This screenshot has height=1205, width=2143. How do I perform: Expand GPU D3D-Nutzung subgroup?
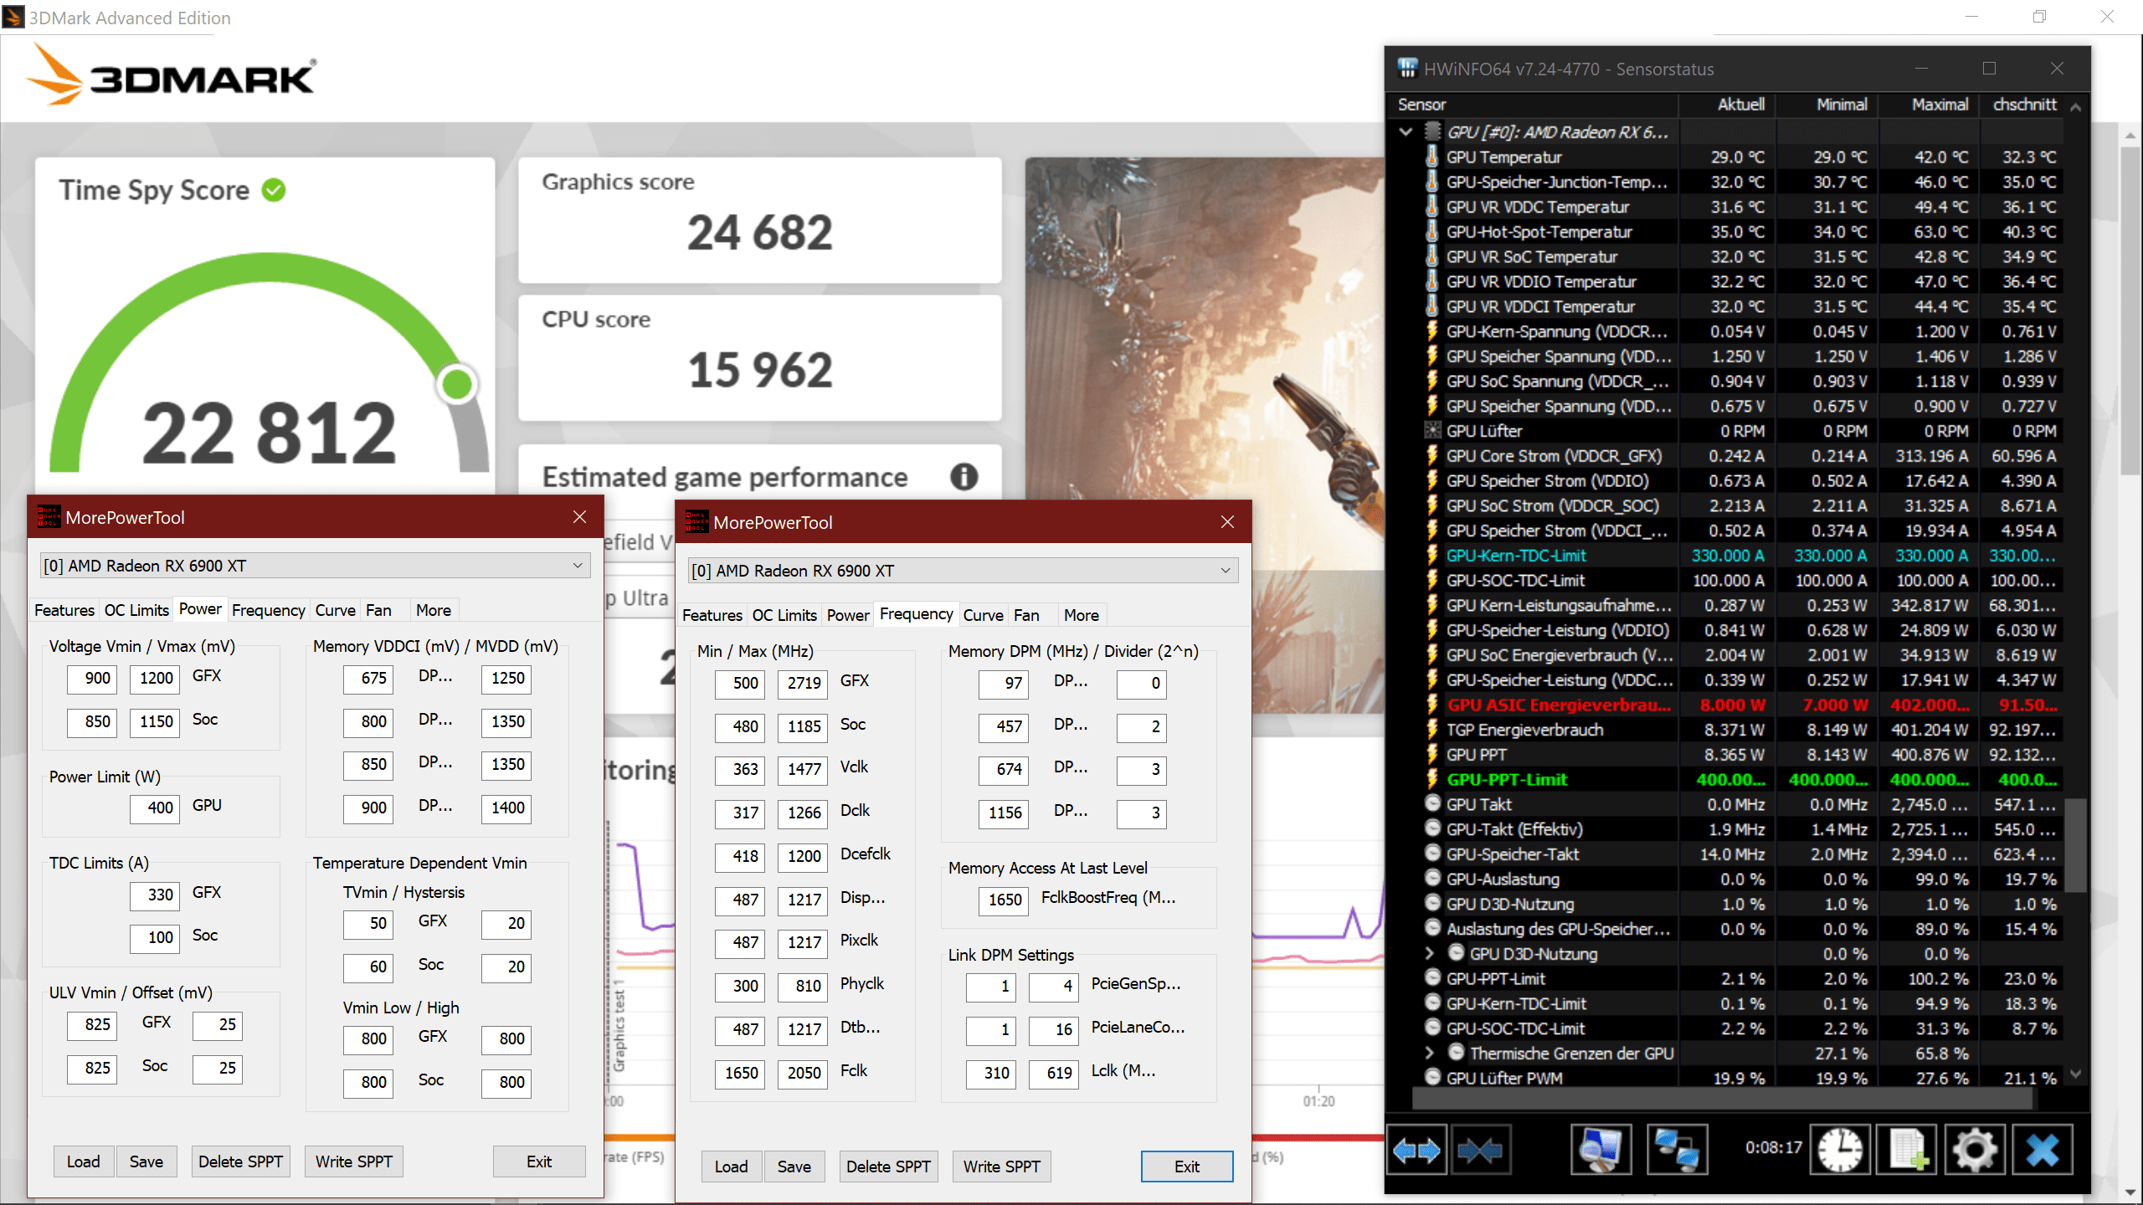1430,953
